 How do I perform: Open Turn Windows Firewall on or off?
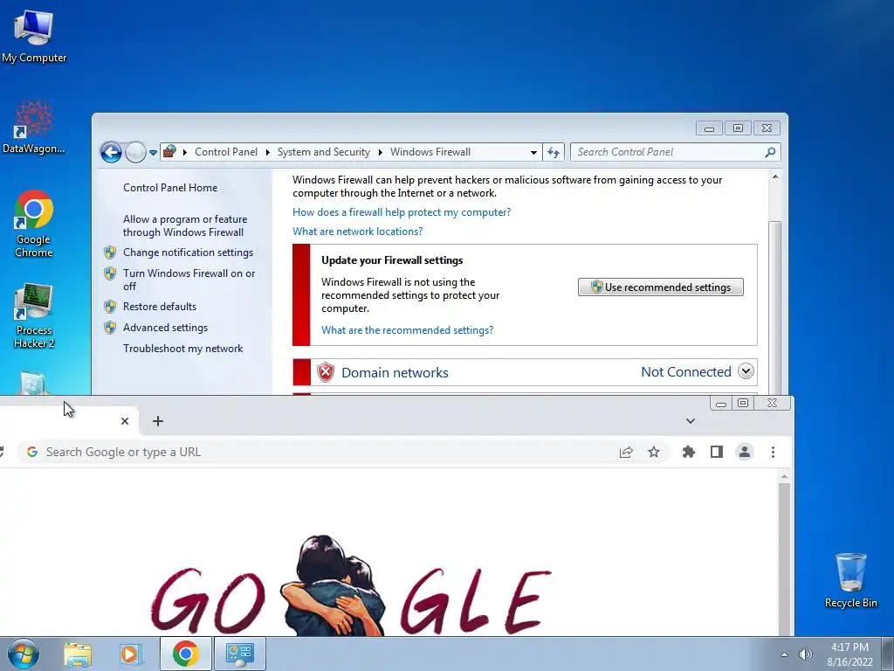point(189,280)
